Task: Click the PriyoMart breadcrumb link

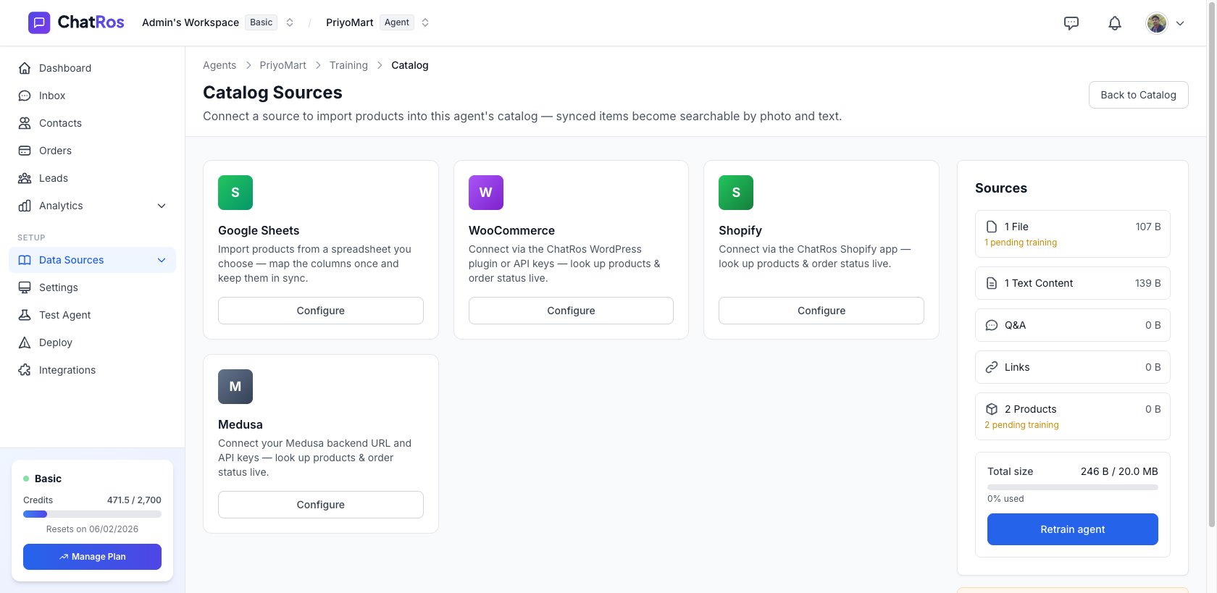Action: click(283, 65)
